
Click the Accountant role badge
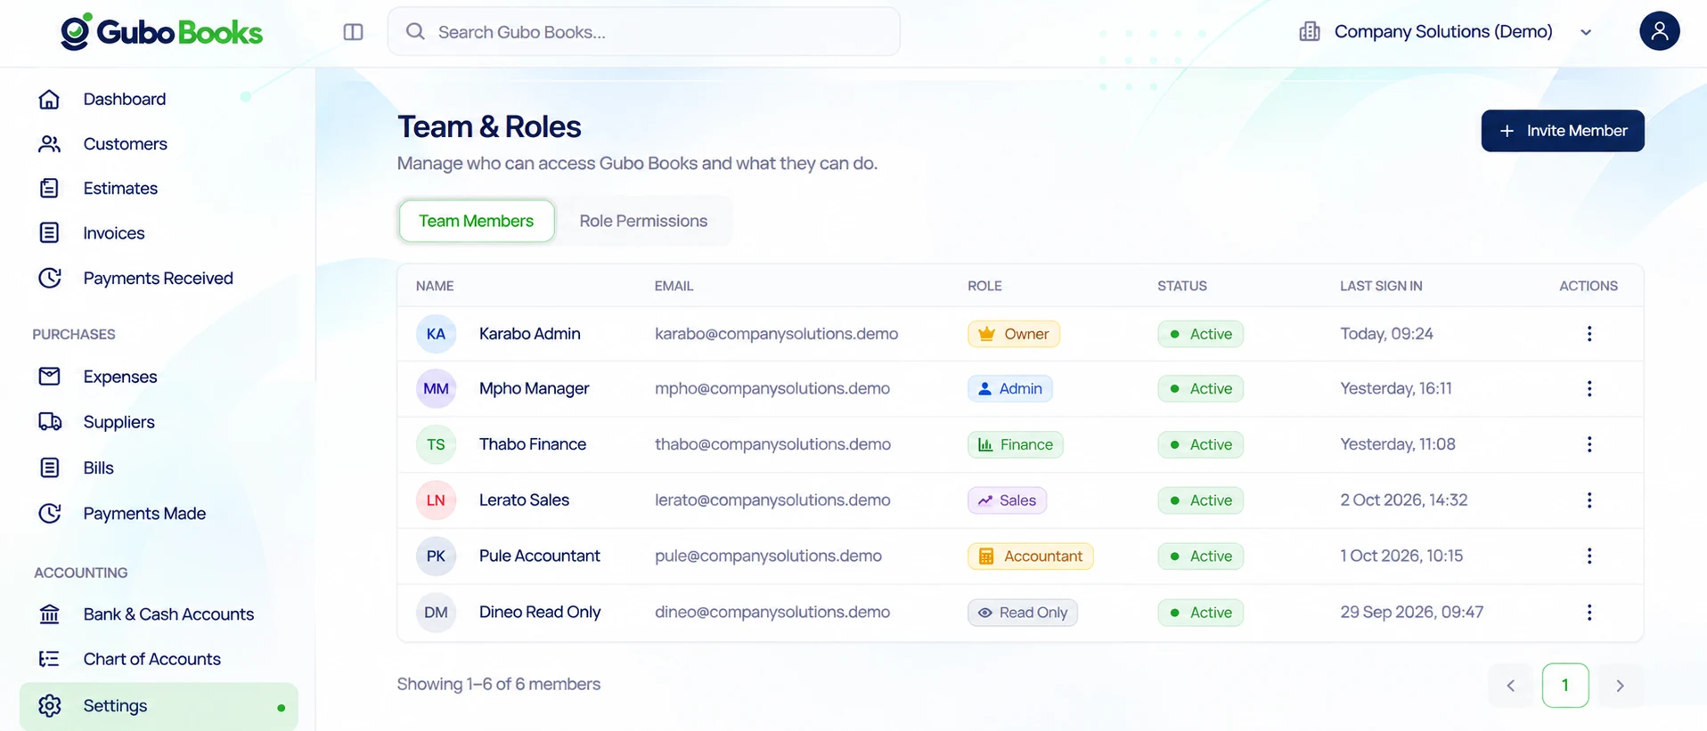click(1030, 556)
